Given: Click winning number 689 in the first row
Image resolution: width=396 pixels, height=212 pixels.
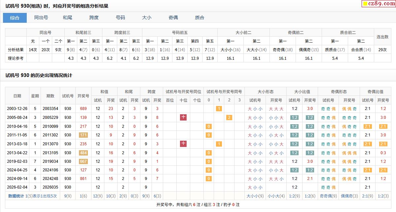Looking at the screenshot, I should 83,109.
